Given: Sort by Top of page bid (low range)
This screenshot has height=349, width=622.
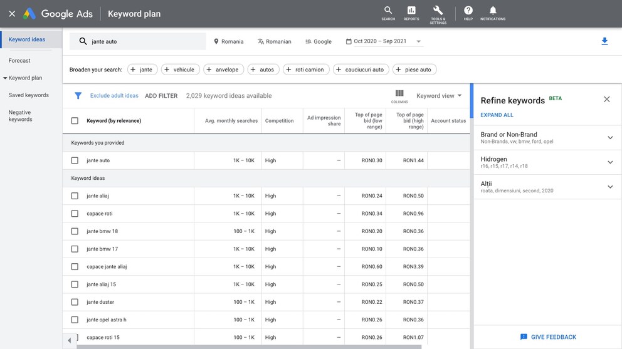Looking at the screenshot, I should 368,120.
